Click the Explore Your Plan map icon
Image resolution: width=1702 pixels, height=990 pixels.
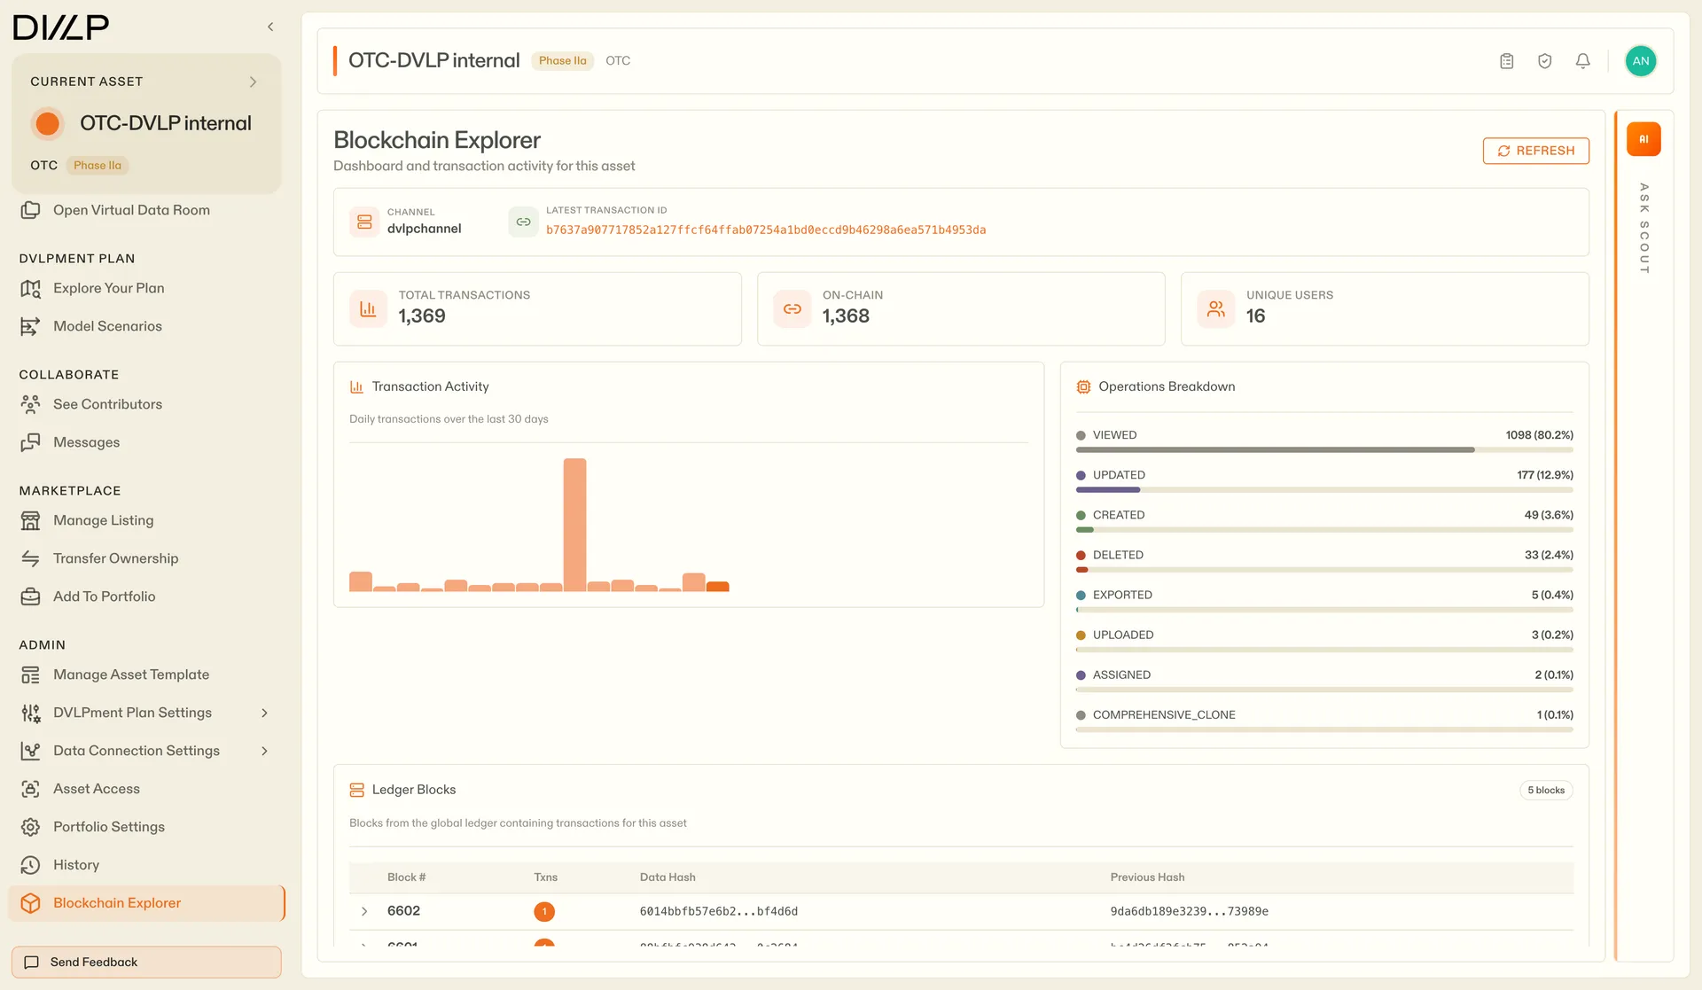(x=31, y=288)
